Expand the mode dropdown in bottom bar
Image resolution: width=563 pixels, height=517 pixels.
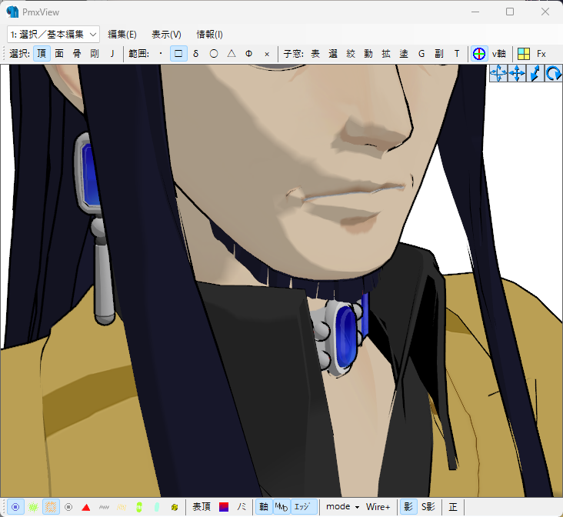click(x=342, y=507)
